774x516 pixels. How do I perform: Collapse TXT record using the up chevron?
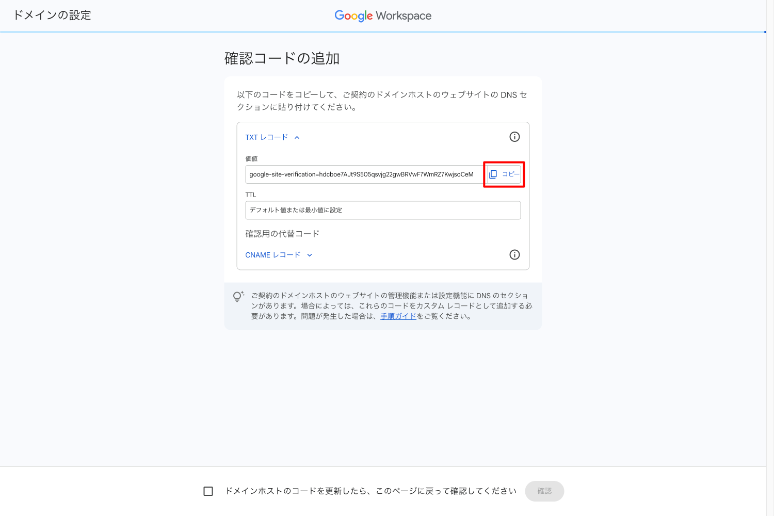coord(297,137)
